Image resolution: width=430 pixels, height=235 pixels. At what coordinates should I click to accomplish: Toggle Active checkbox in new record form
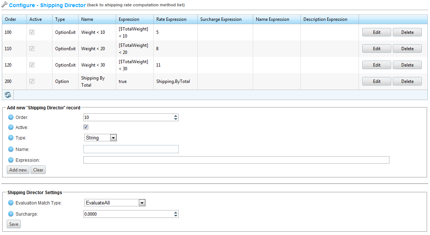(86, 127)
